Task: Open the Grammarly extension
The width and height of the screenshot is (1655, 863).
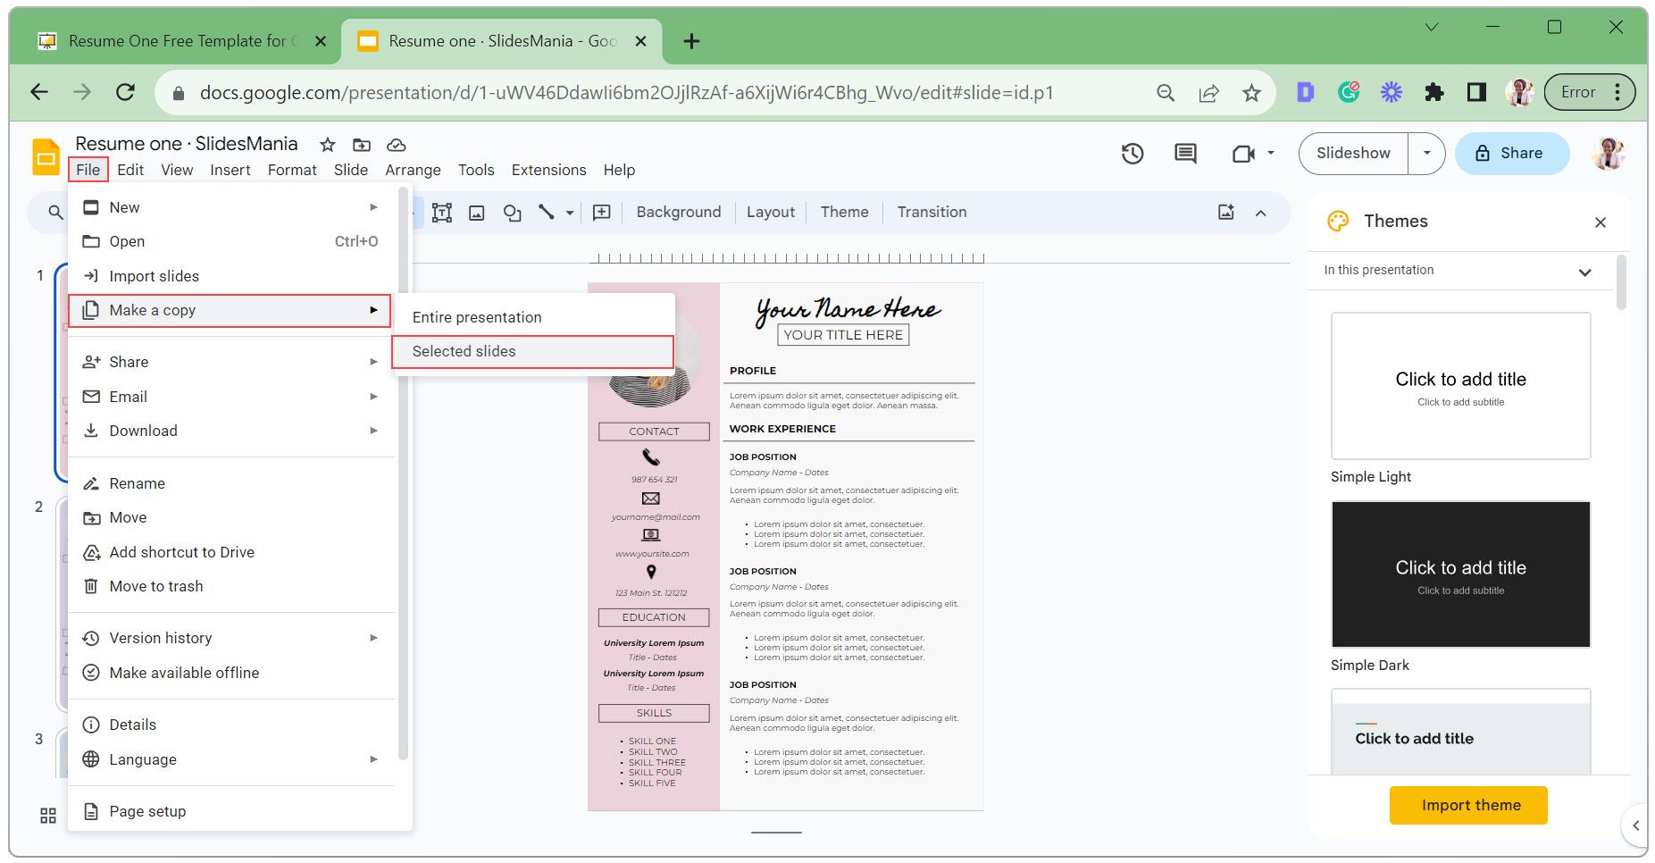Action: point(1349,91)
